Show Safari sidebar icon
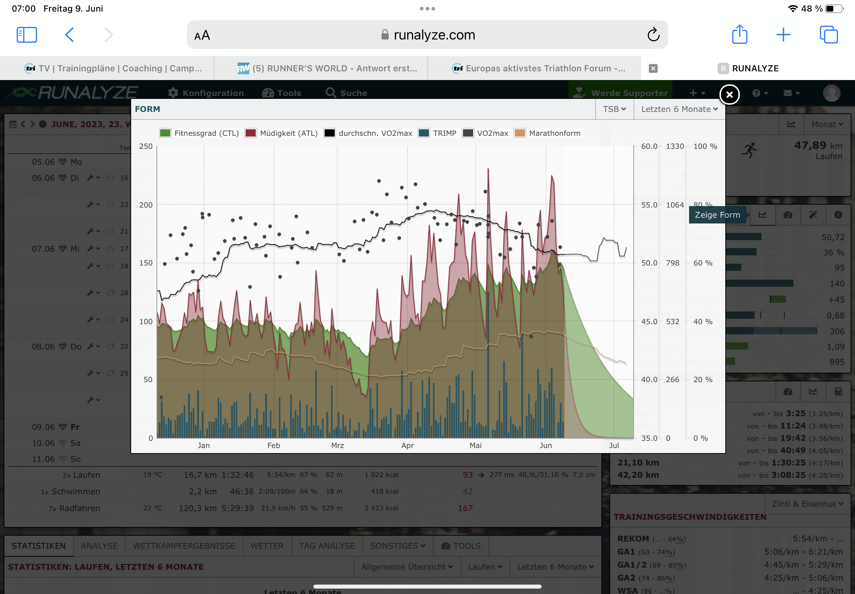The height and width of the screenshot is (594, 855). (27, 35)
